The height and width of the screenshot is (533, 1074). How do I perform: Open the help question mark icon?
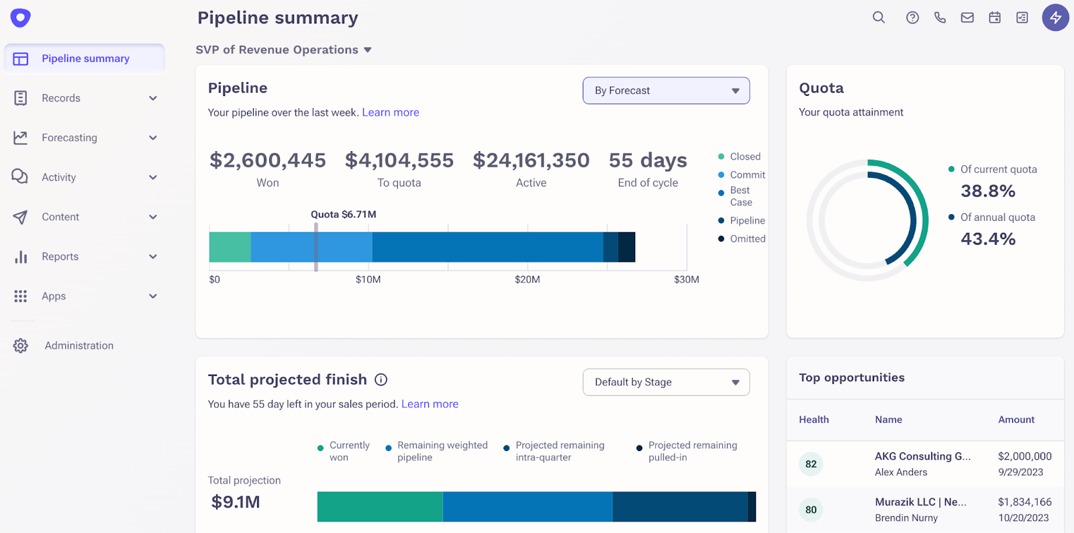point(912,18)
